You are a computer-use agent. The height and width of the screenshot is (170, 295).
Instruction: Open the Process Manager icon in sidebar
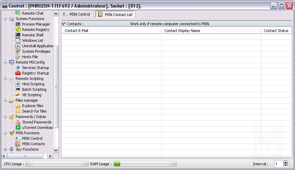pyautogui.click(x=18, y=24)
